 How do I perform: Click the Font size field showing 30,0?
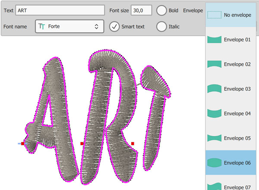(141, 10)
